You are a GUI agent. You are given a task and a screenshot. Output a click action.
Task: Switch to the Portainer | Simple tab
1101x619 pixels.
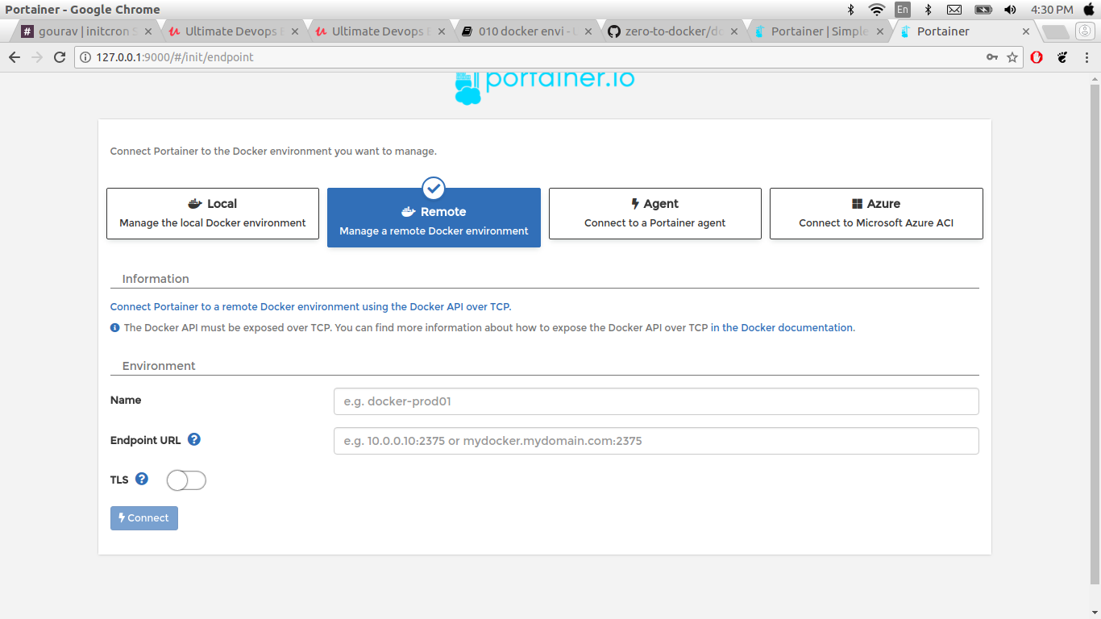820,31
